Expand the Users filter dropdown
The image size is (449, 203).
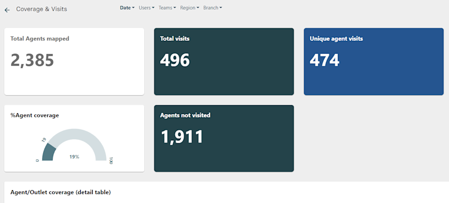click(146, 8)
